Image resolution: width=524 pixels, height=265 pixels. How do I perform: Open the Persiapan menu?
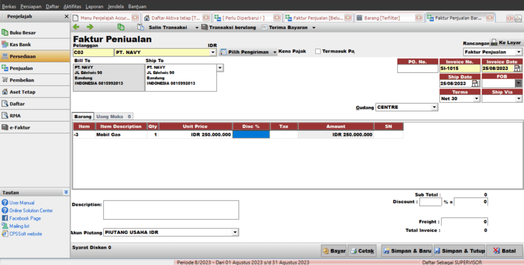pyautogui.click(x=31, y=6)
